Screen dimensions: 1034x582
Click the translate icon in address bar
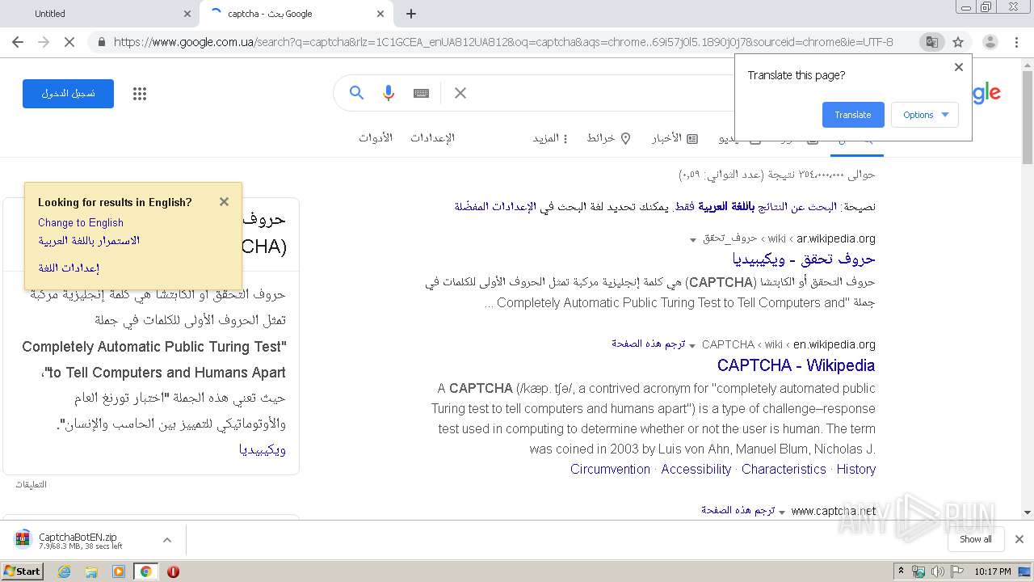point(931,42)
